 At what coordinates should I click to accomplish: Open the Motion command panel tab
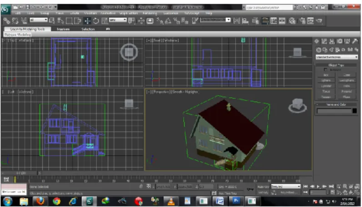339,41
